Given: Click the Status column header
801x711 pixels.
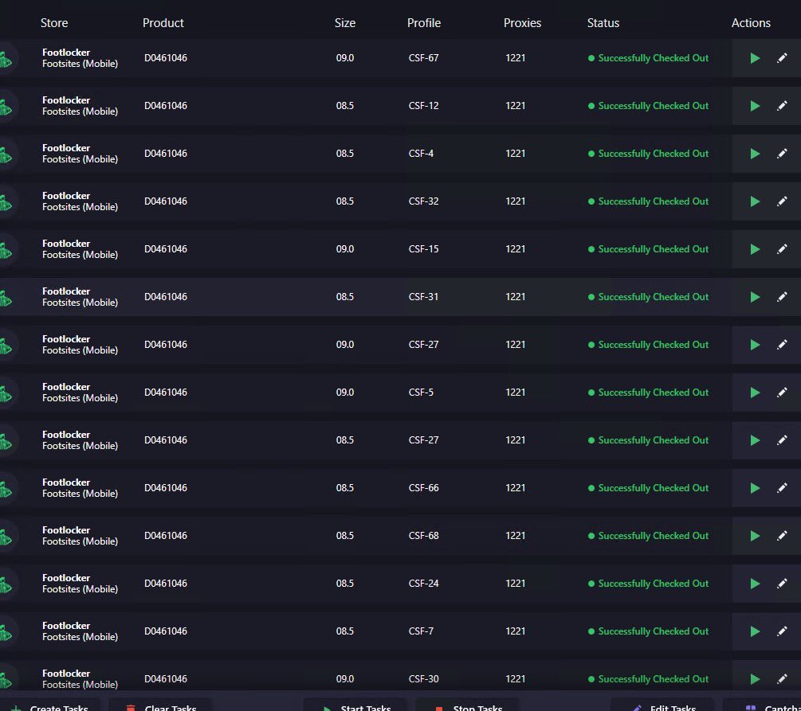Looking at the screenshot, I should (x=603, y=23).
